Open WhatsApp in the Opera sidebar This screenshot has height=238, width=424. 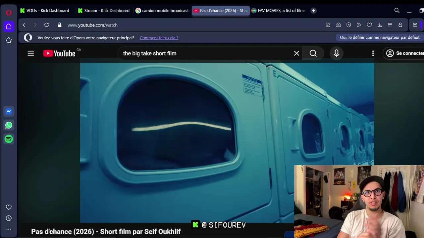[9, 125]
